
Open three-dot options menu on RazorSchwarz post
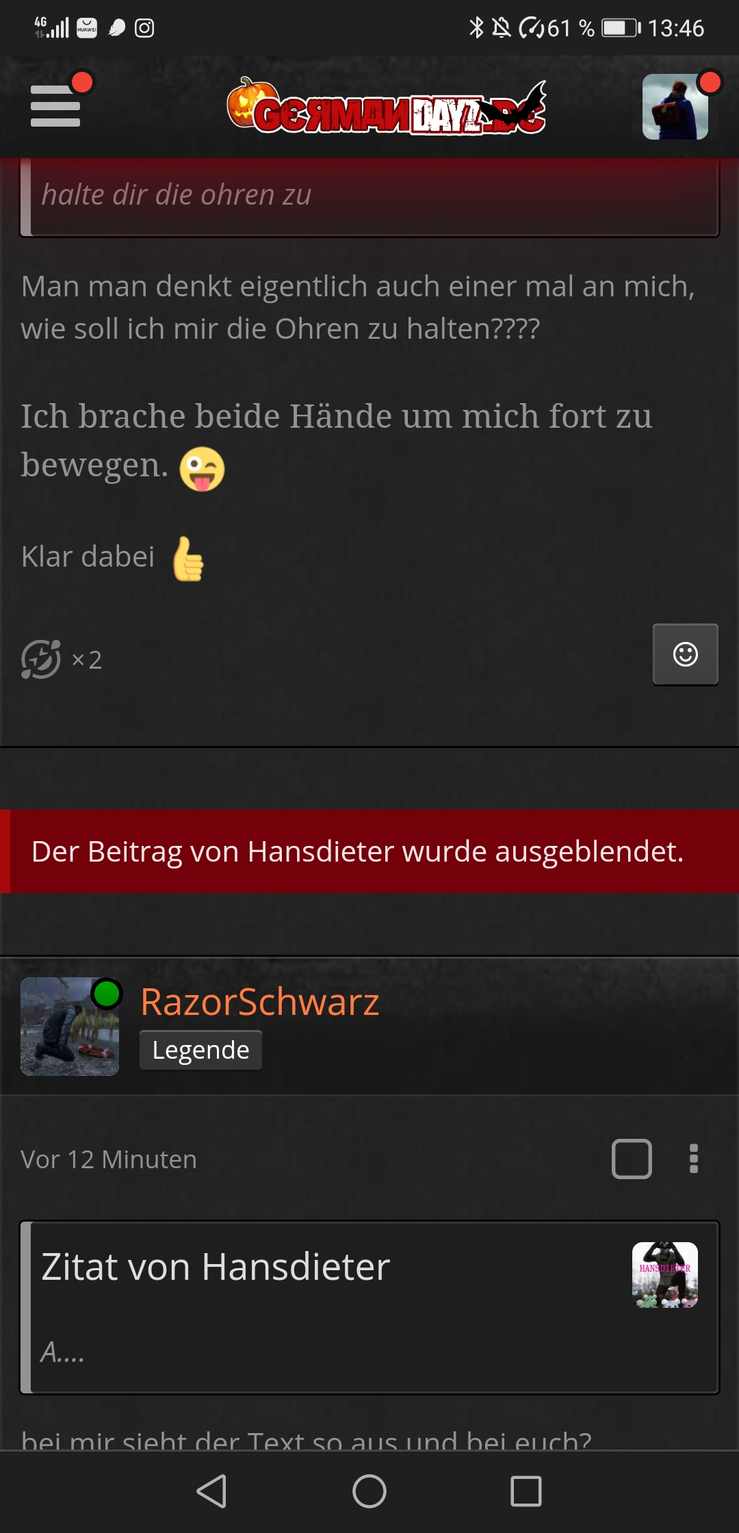click(x=694, y=1159)
